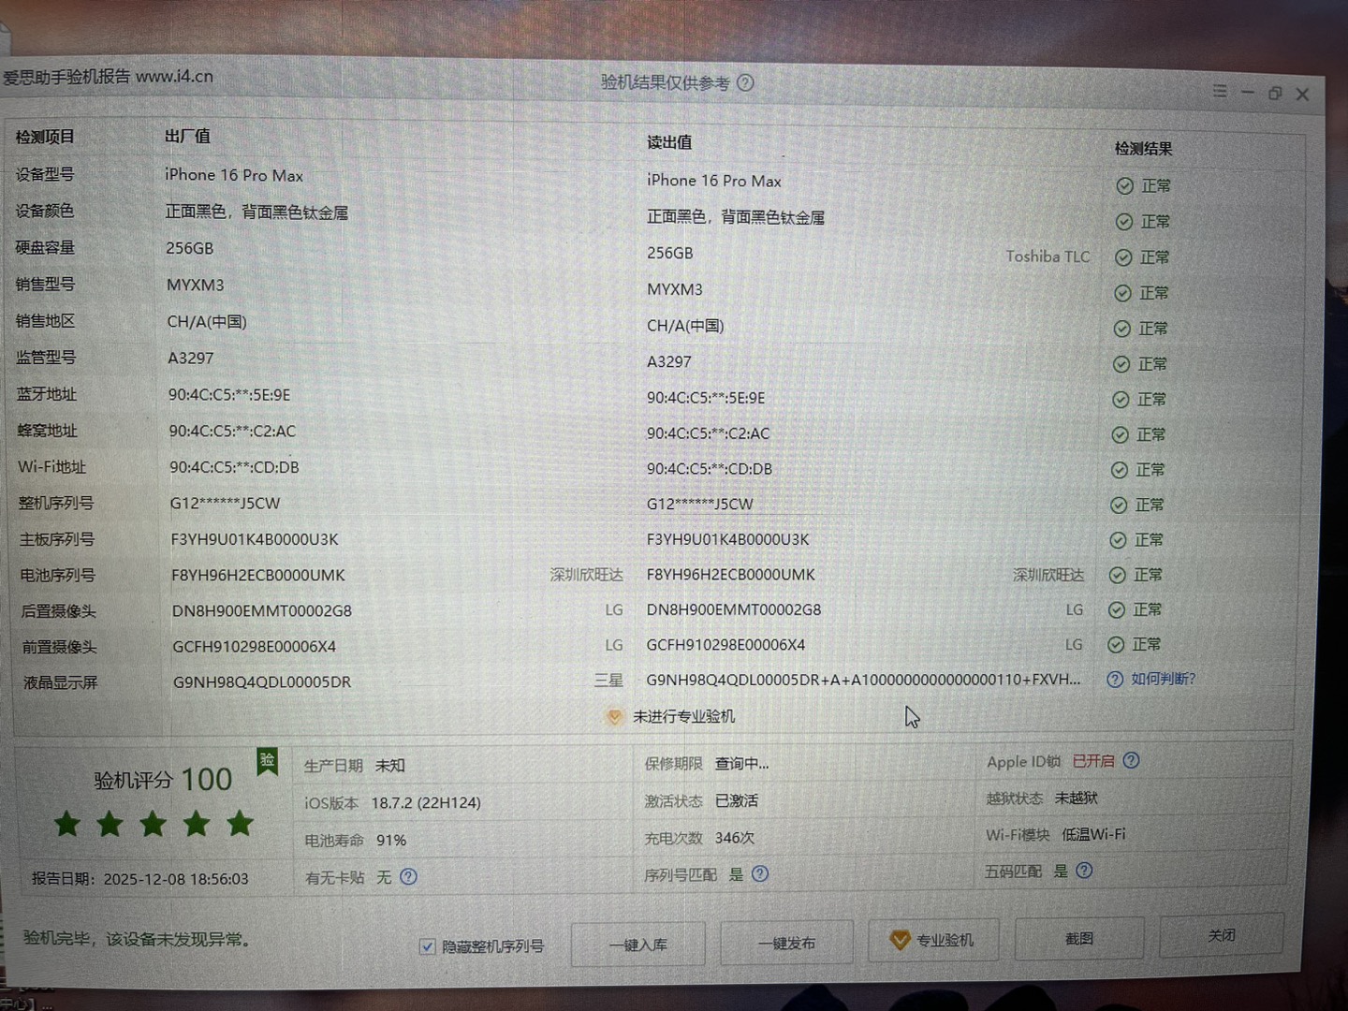The image size is (1348, 1011).
Task: Open the hamburger menu in title bar
Action: [1219, 91]
